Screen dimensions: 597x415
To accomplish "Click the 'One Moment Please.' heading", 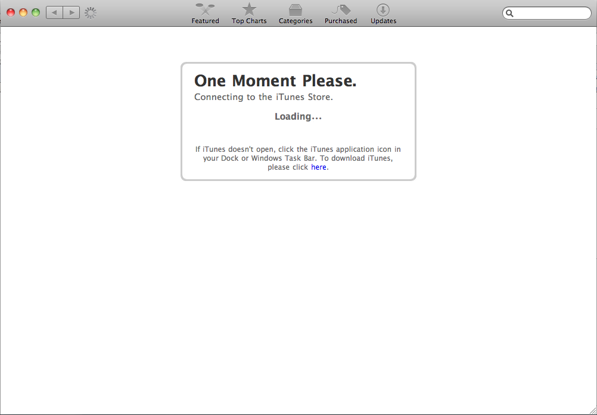I will (x=275, y=80).
